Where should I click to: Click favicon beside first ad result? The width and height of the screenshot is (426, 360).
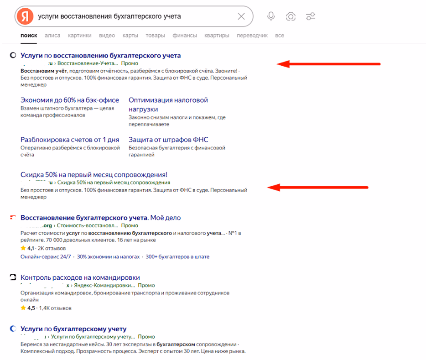coord(13,55)
